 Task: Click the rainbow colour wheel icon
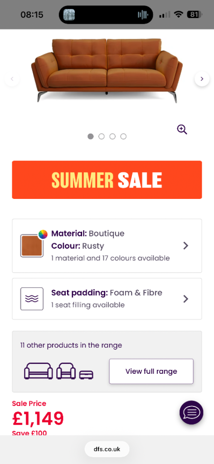43,234
